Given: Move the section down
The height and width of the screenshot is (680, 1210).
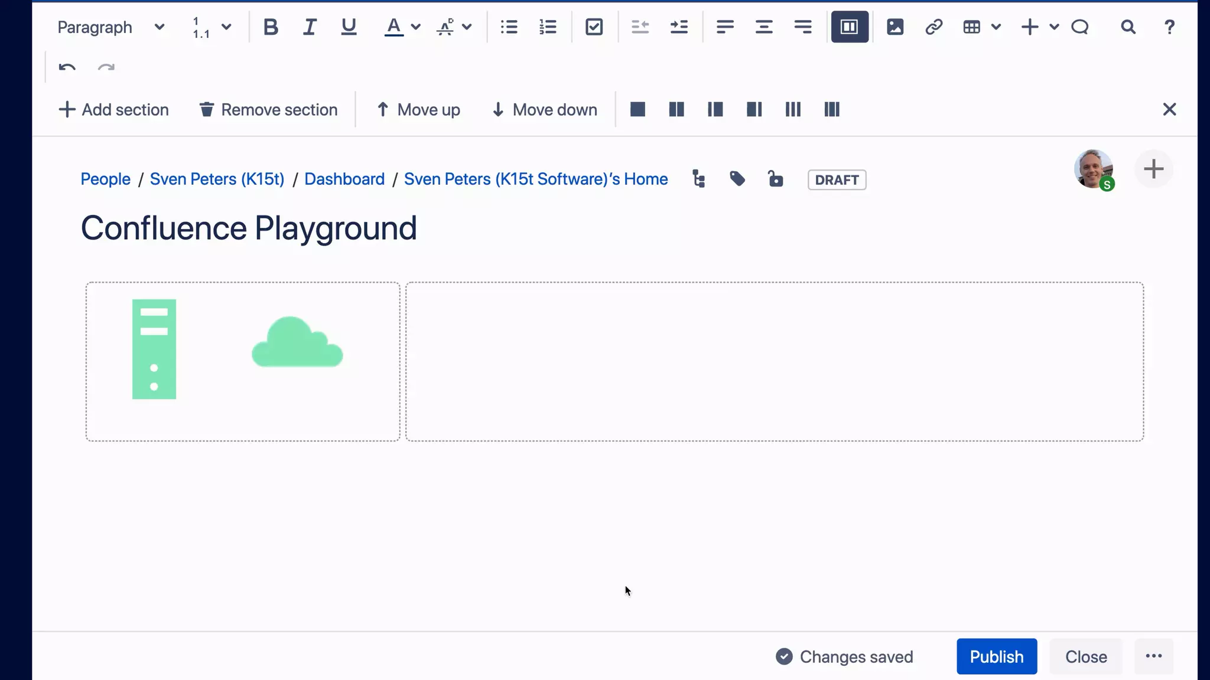Looking at the screenshot, I should [x=545, y=109].
